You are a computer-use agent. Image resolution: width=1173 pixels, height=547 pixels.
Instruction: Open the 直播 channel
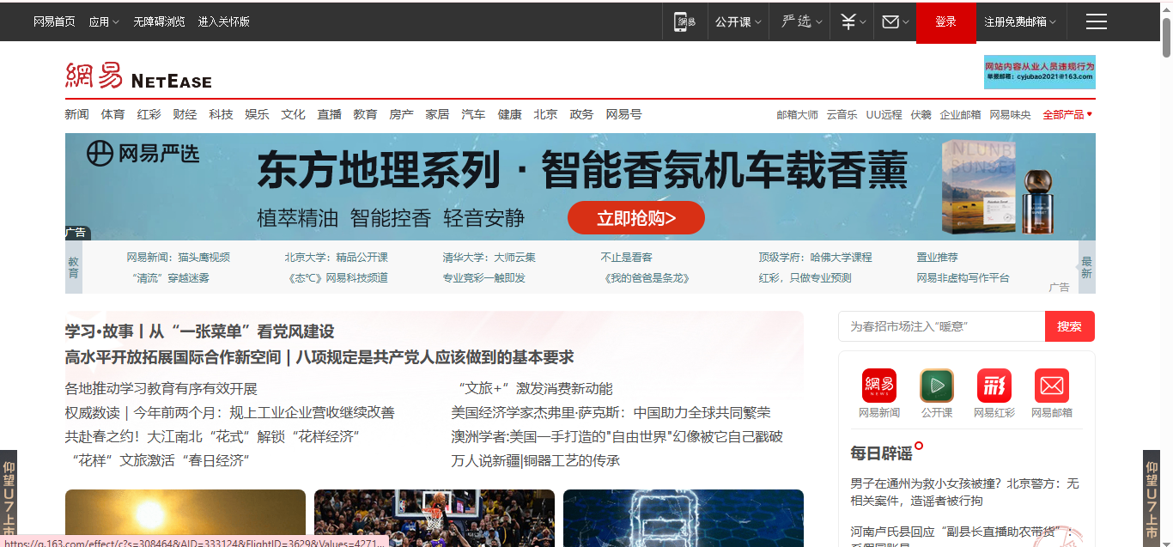pos(329,114)
